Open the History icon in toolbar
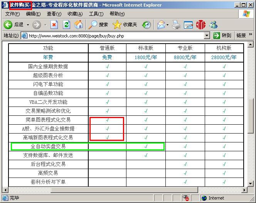The height and width of the screenshot is (203, 256). [147, 25]
